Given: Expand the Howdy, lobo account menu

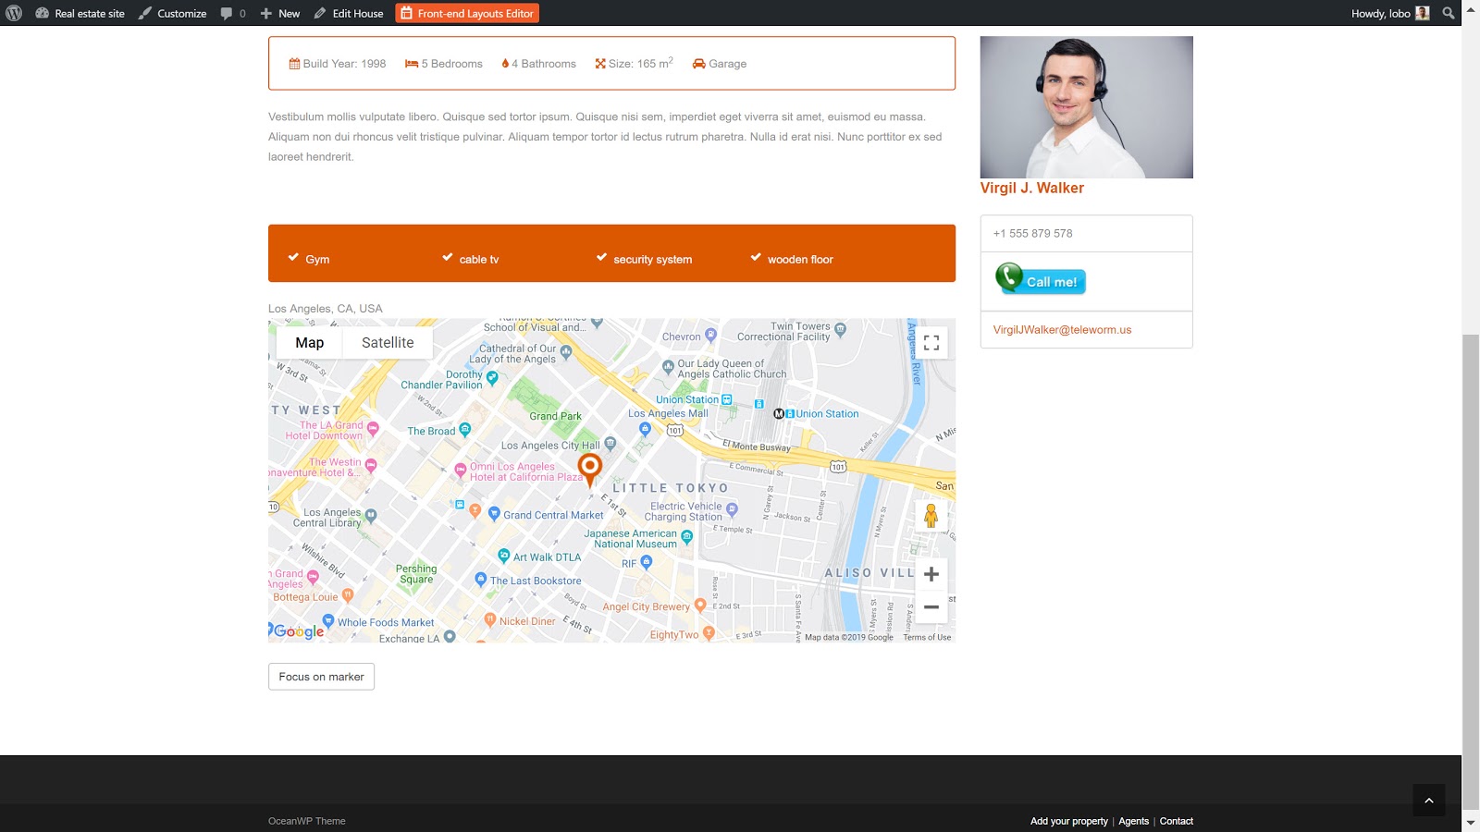Looking at the screenshot, I should point(1389,13).
